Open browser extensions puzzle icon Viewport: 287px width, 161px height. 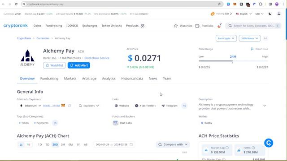[261, 4]
